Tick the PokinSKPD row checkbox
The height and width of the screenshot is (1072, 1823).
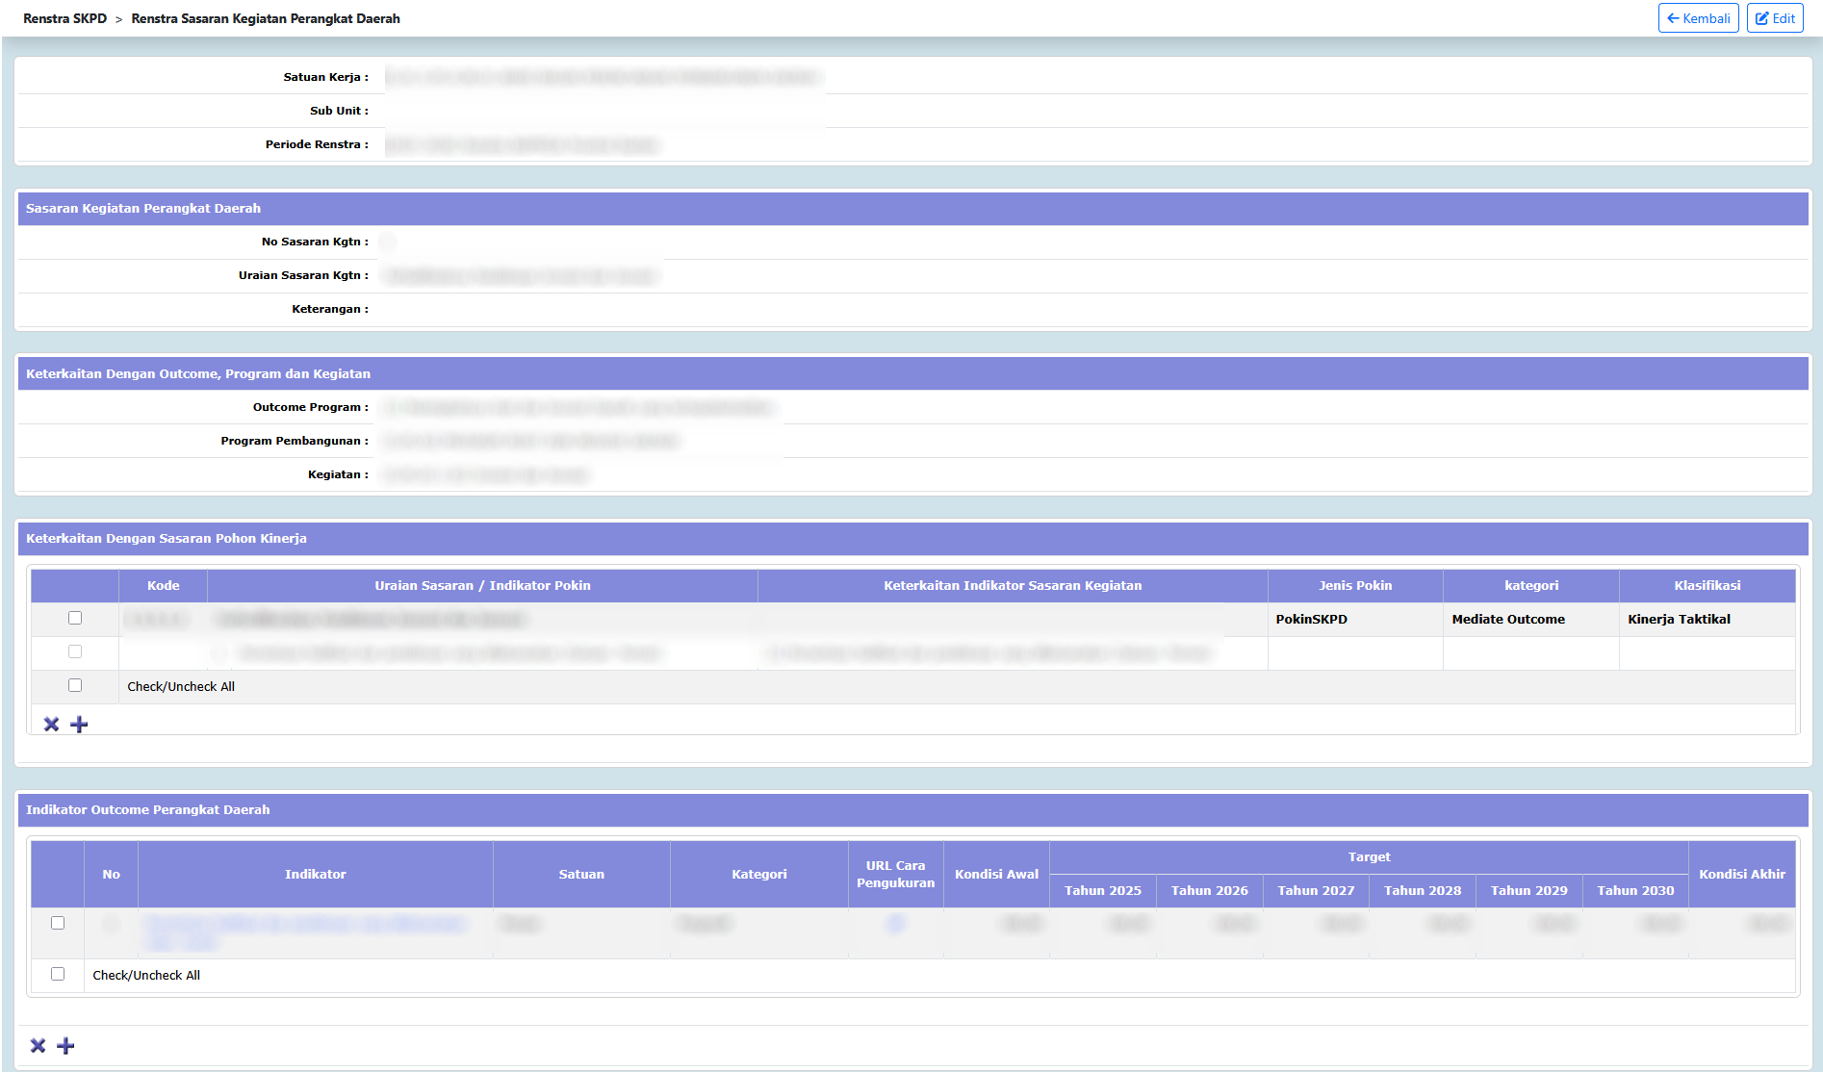[75, 619]
